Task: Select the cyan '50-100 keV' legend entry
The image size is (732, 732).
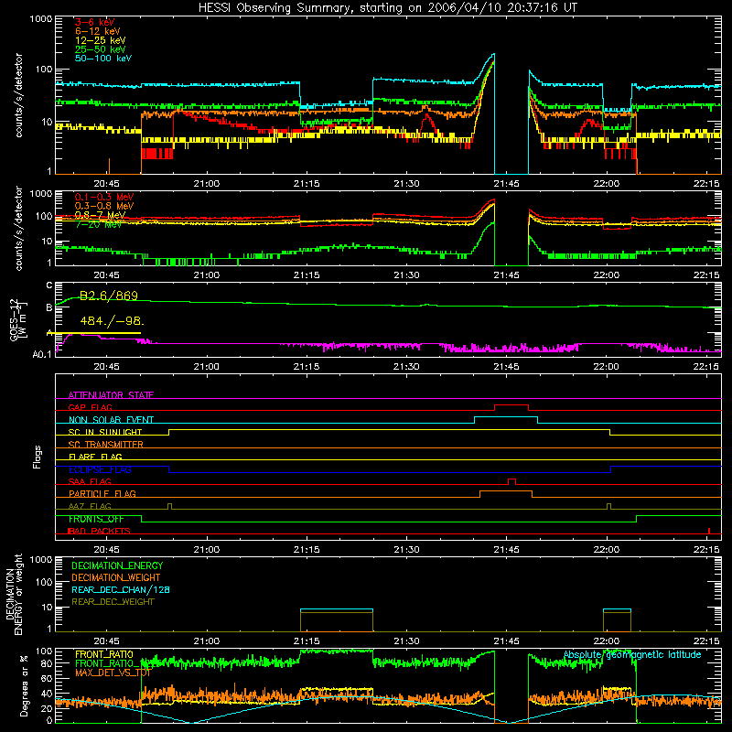Action: pyautogui.click(x=102, y=59)
